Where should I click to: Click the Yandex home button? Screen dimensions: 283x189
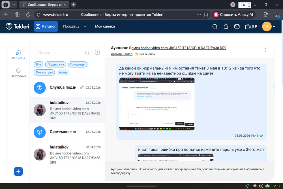click(17, 15)
